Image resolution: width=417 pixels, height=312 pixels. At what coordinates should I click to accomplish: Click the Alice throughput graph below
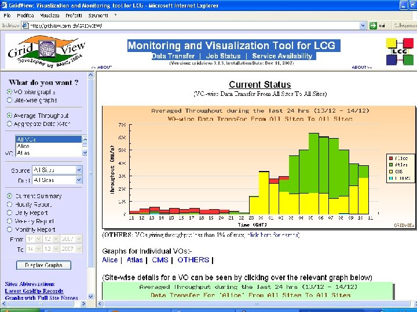[x=248, y=291]
